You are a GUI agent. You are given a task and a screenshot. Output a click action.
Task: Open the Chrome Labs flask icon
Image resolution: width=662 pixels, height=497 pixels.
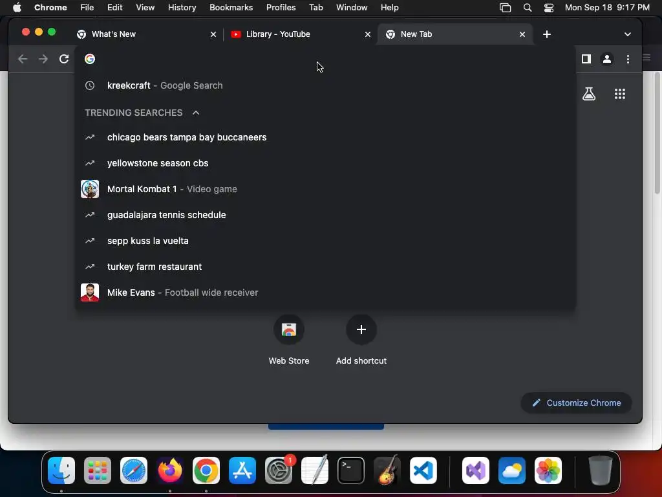click(589, 94)
